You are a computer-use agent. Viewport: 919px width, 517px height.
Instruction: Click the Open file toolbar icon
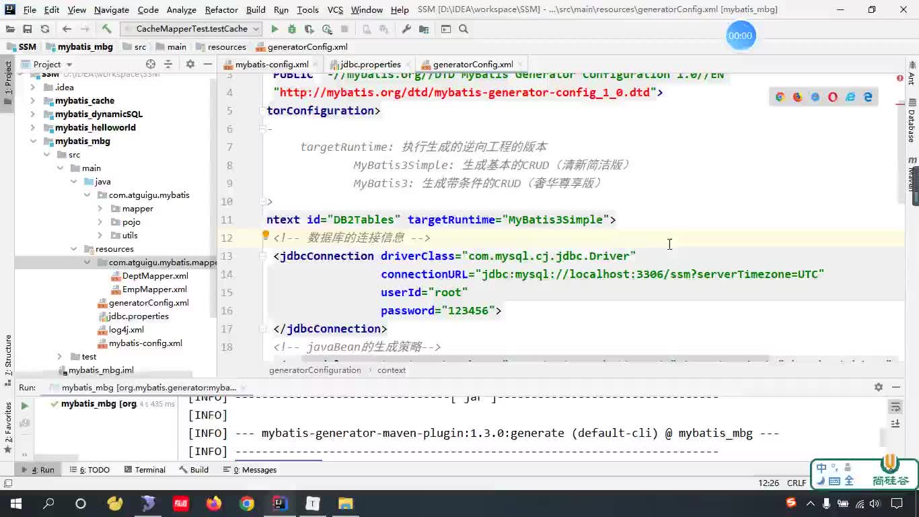pyautogui.click(x=10, y=29)
